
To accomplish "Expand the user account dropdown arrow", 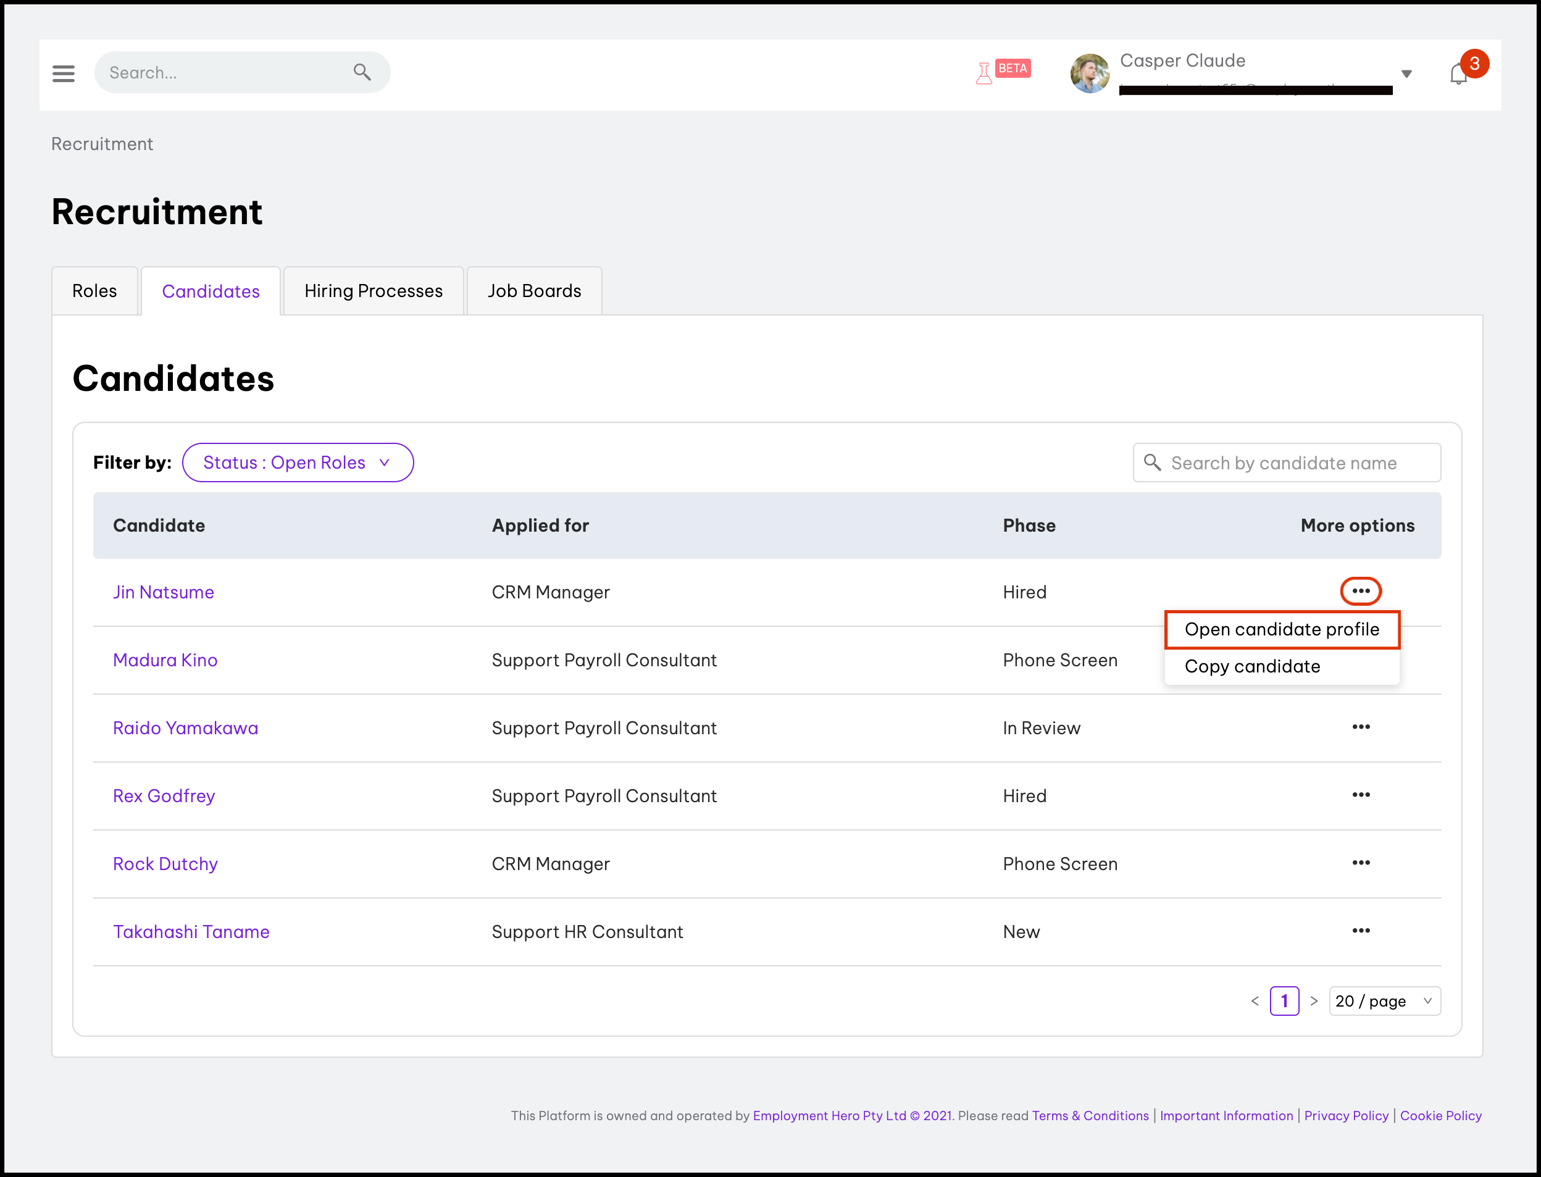I will pyautogui.click(x=1406, y=74).
